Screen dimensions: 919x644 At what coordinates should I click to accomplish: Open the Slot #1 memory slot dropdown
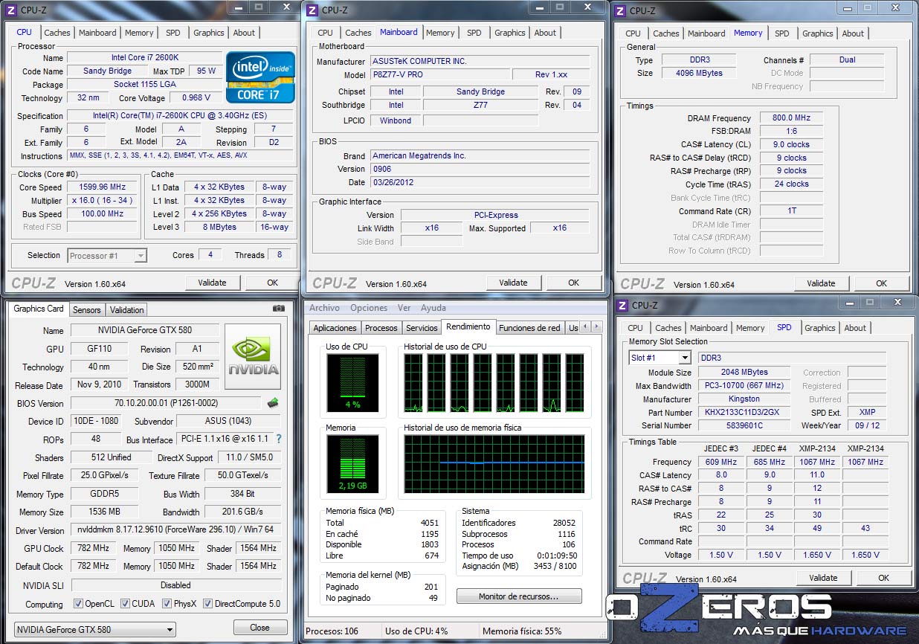click(x=660, y=358)
